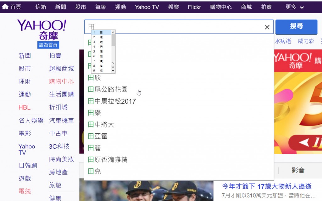Select IME candidate 7 in the list
Screen dimensions: 322x201
[102, 61]
